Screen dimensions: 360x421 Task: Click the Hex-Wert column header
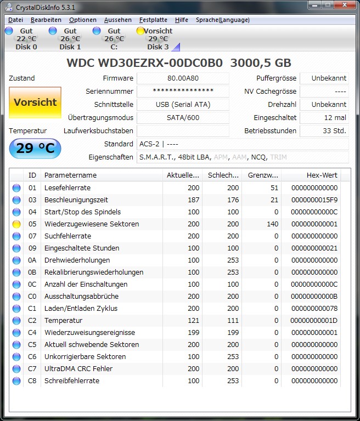click(311, 175)
